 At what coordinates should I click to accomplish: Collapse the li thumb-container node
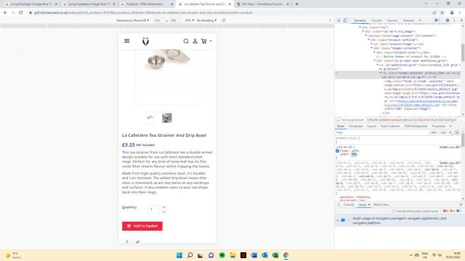coord(380,73)
